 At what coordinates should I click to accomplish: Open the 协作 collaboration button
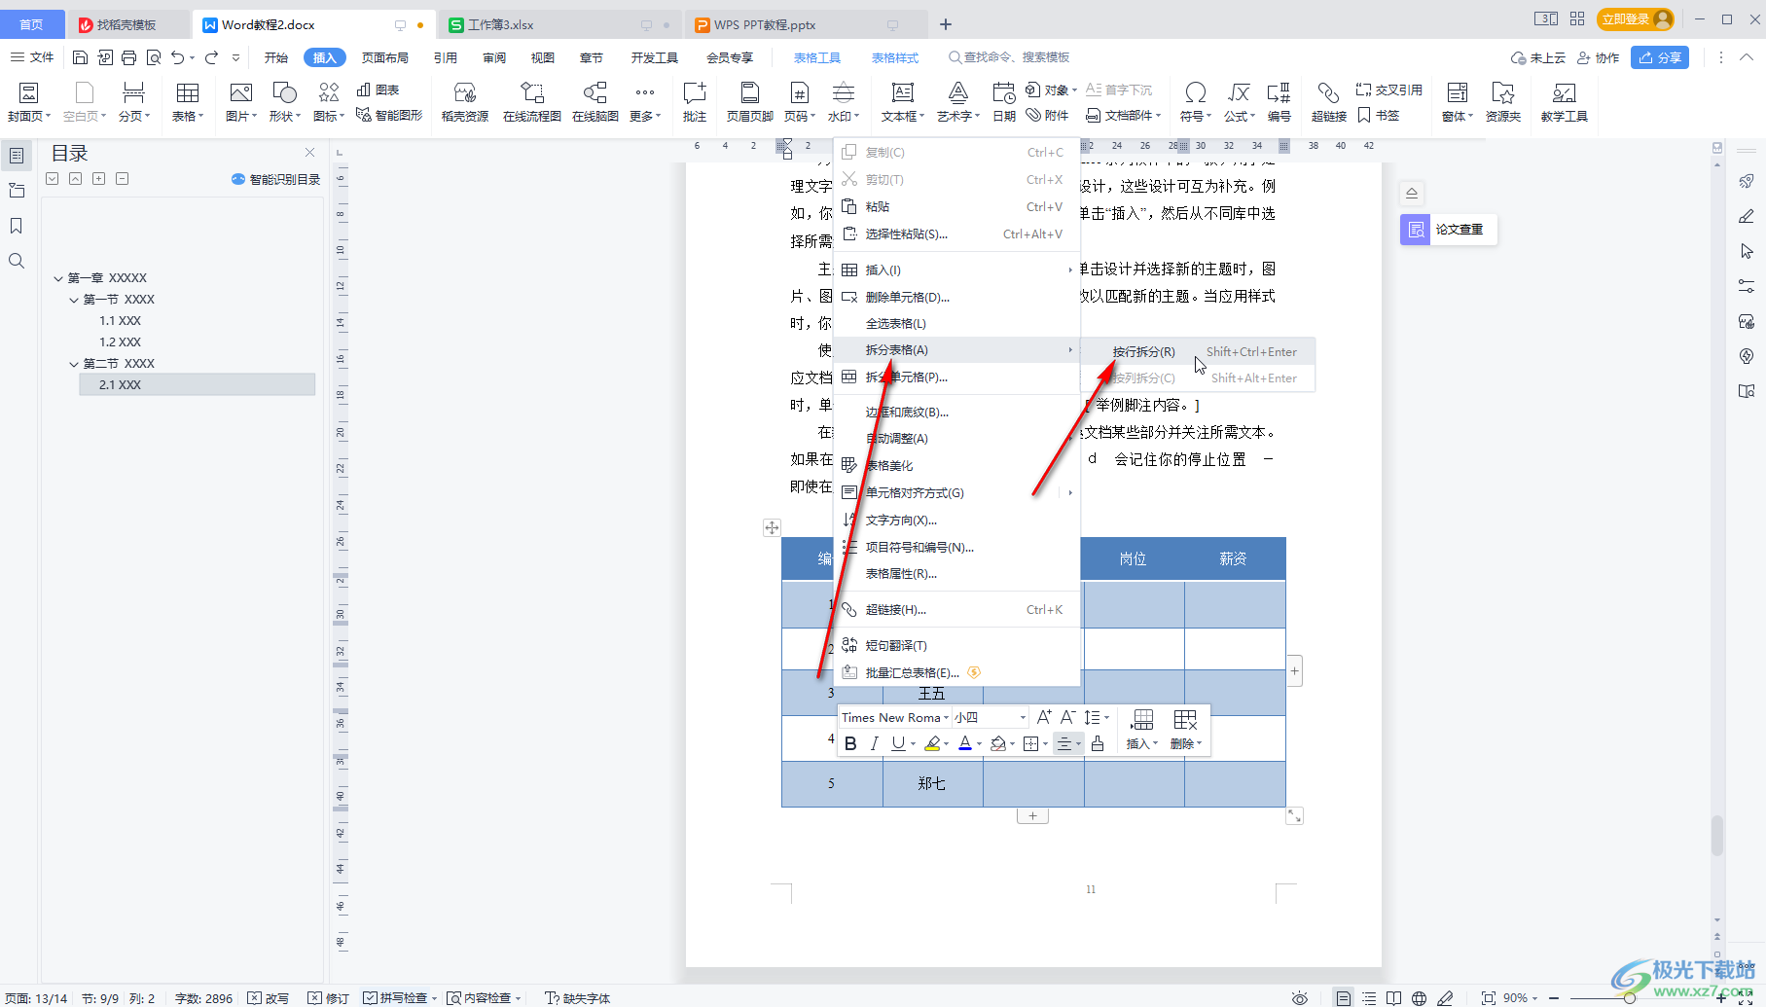(x=1598, y=57)
